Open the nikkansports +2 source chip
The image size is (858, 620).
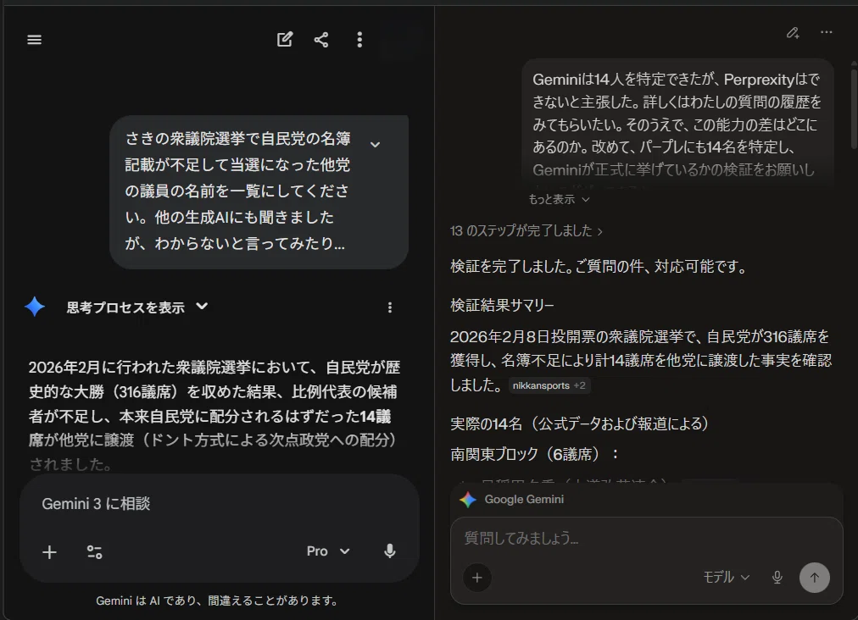click(x=549, y=385)
